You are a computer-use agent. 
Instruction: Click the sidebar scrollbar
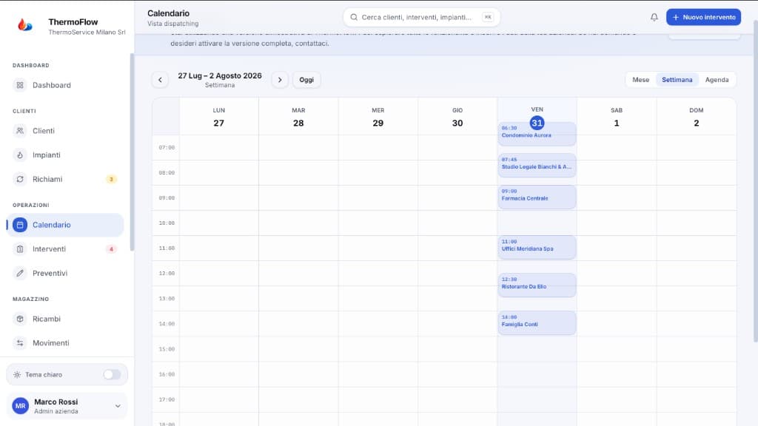132,152
